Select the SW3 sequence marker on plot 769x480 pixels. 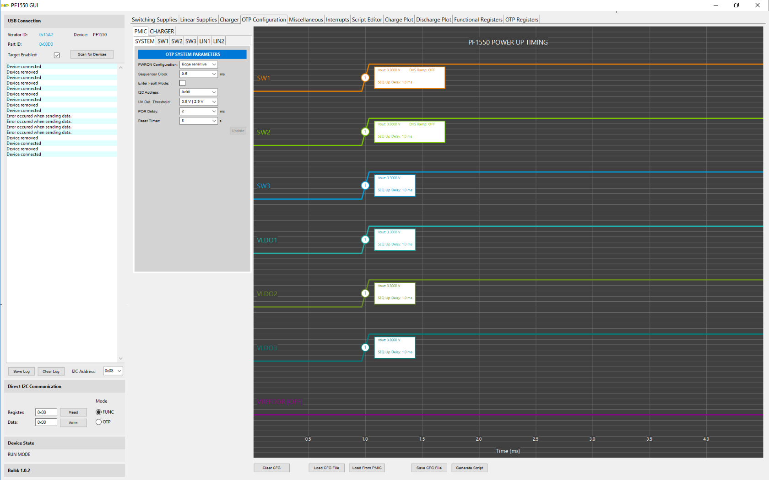(365, 186)
